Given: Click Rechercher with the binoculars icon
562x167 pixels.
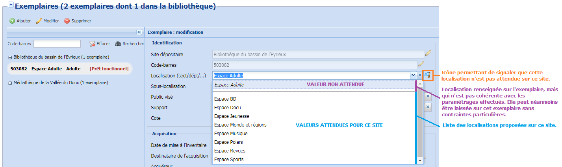Looking at the screenshot, I should tap(129, 44).
